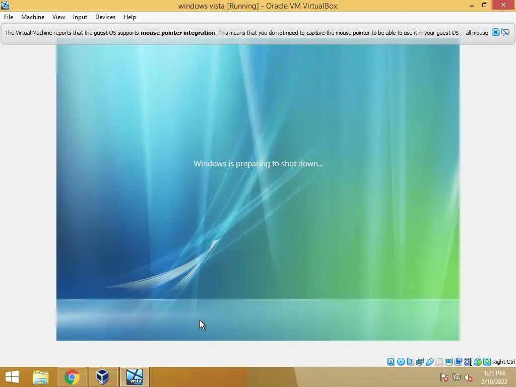Open the View menu
The width and height of the screenshot is (516, 387).
(x=58, y=17)
